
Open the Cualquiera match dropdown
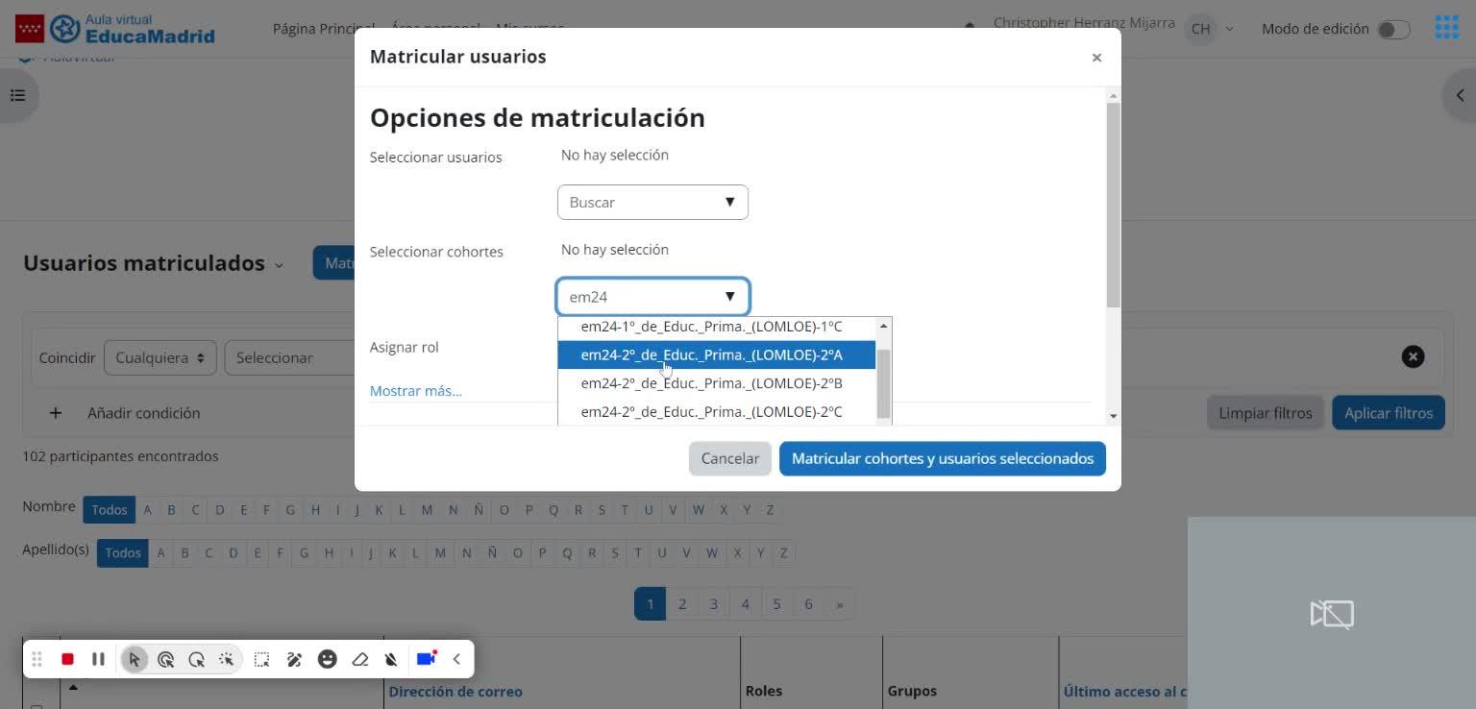[160, 357]
